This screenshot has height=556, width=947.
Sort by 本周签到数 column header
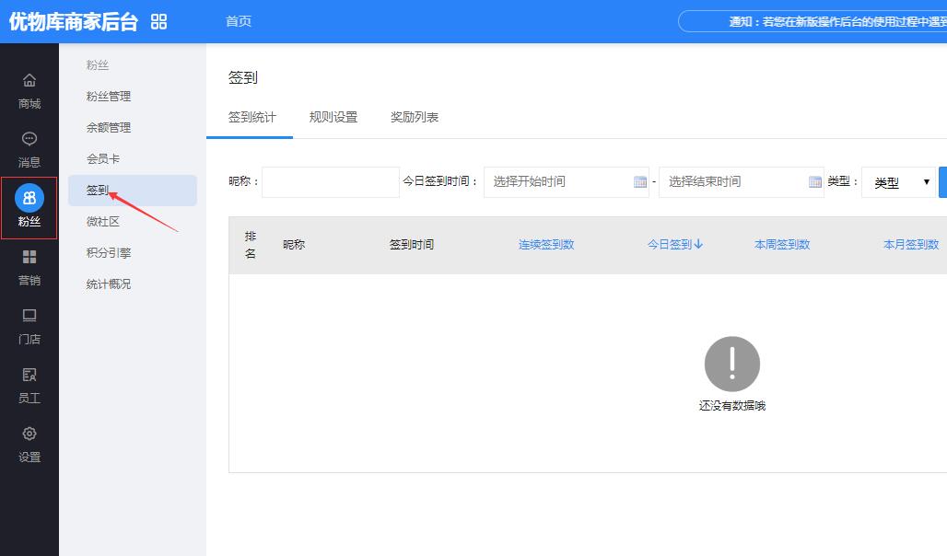782,245
